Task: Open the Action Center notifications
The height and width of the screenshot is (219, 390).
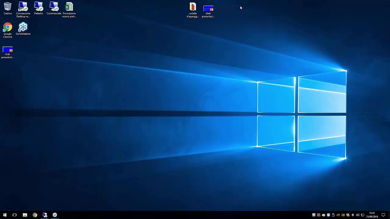Action: (x=383, y=215)
